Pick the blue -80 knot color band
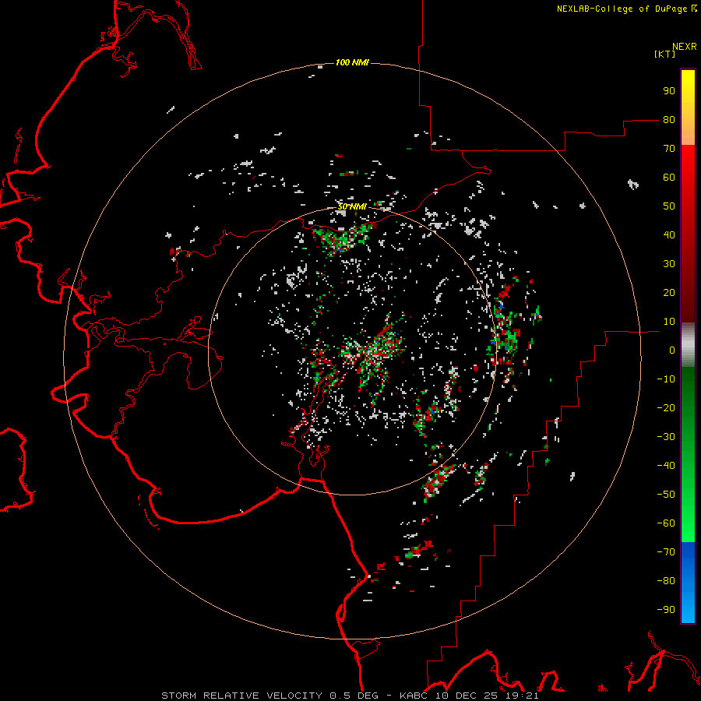This screenshot has width=701, height=701. tap(688, 581)
